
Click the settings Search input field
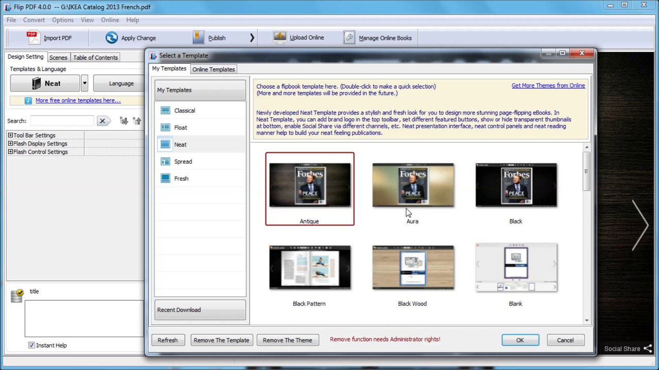[62, 121]
